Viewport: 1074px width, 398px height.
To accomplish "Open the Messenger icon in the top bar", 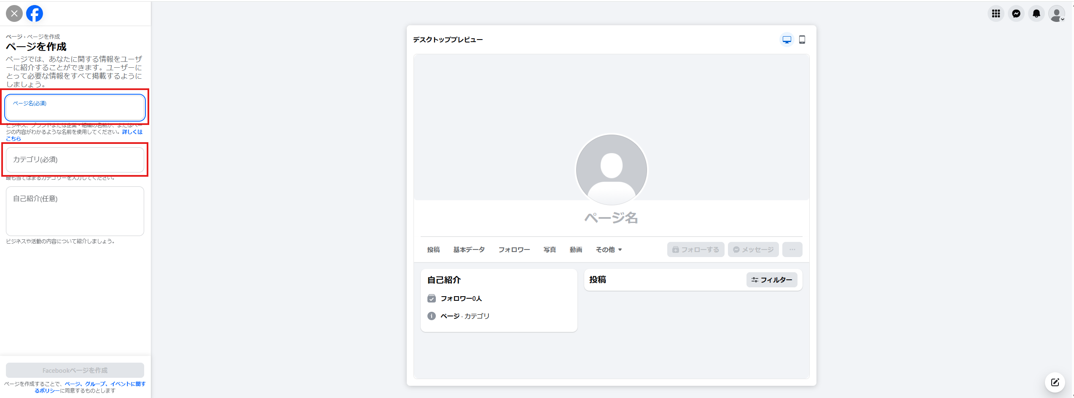I will coord(1017,13).
